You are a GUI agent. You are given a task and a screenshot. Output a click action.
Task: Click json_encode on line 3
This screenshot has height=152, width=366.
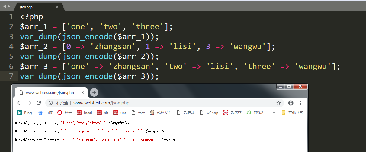(87, 37)
